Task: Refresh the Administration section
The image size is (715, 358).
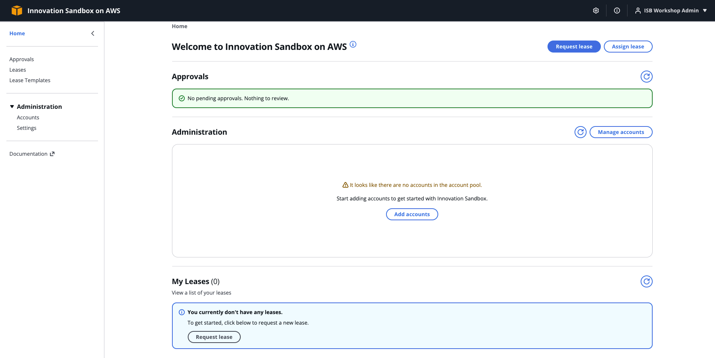Action: tap(580, 132)
